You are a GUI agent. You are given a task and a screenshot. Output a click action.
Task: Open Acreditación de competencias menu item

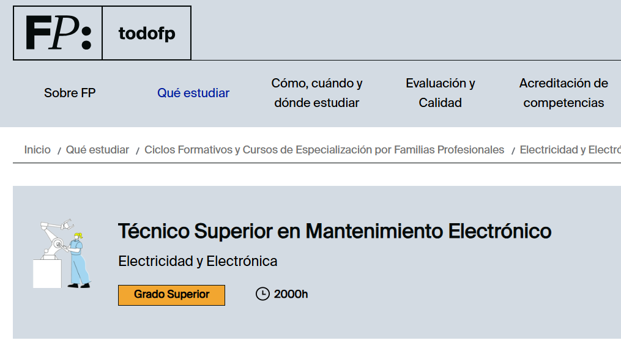point(563,93)
